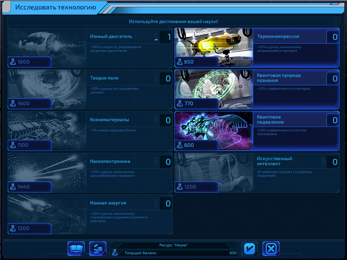Click the stacked coins icon button
347x260 pixels.
click(x=98, y=249)
